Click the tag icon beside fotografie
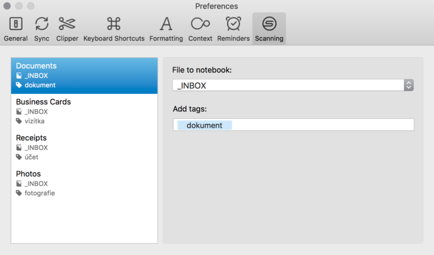The image size is (434, 255). 19,193
